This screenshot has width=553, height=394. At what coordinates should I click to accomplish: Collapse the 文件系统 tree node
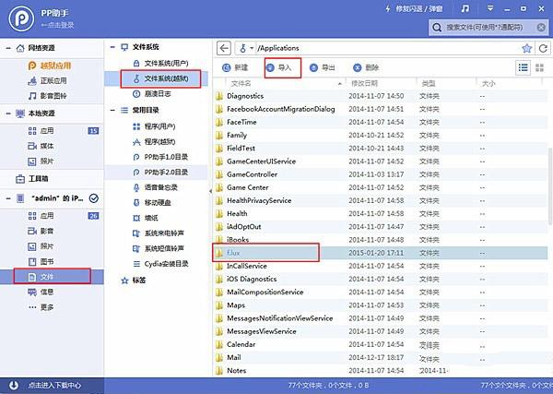[x=112, y=47]
